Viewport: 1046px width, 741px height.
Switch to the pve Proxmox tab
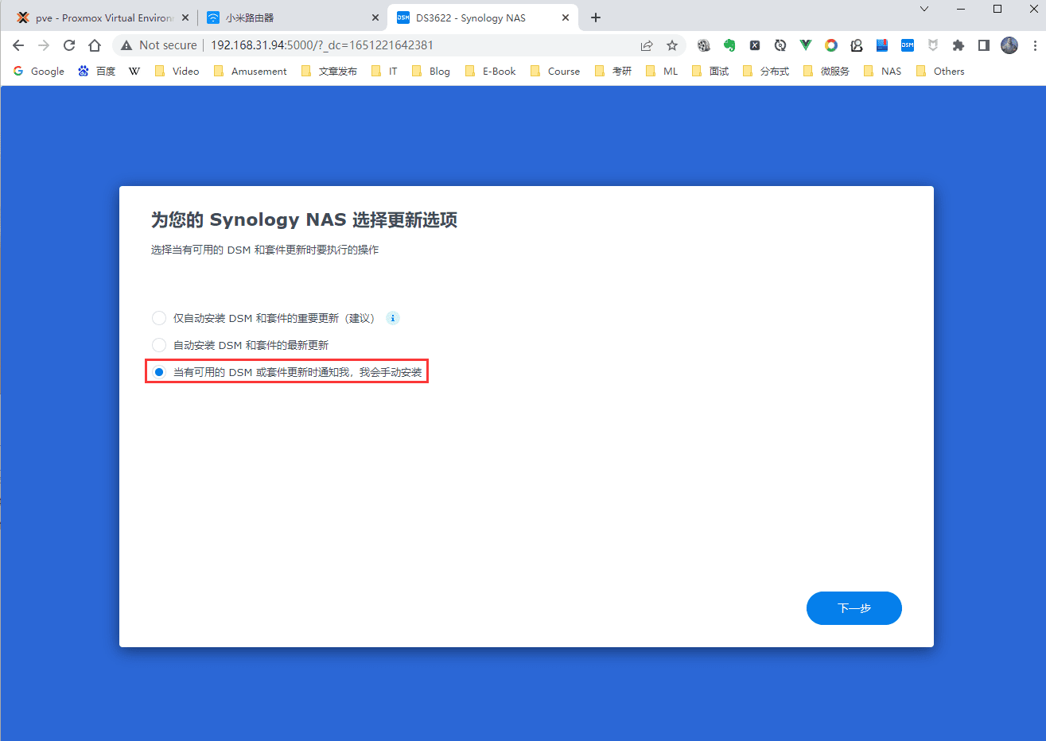click(103, 17)
